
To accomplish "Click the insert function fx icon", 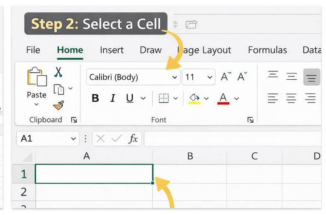I will [x=133, y=139].
